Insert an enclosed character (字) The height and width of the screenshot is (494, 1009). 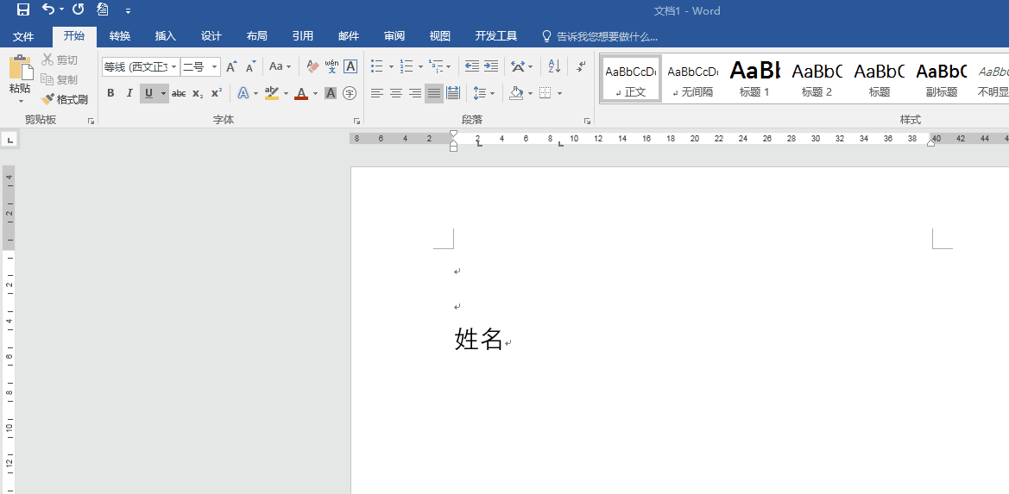point(350,93)
